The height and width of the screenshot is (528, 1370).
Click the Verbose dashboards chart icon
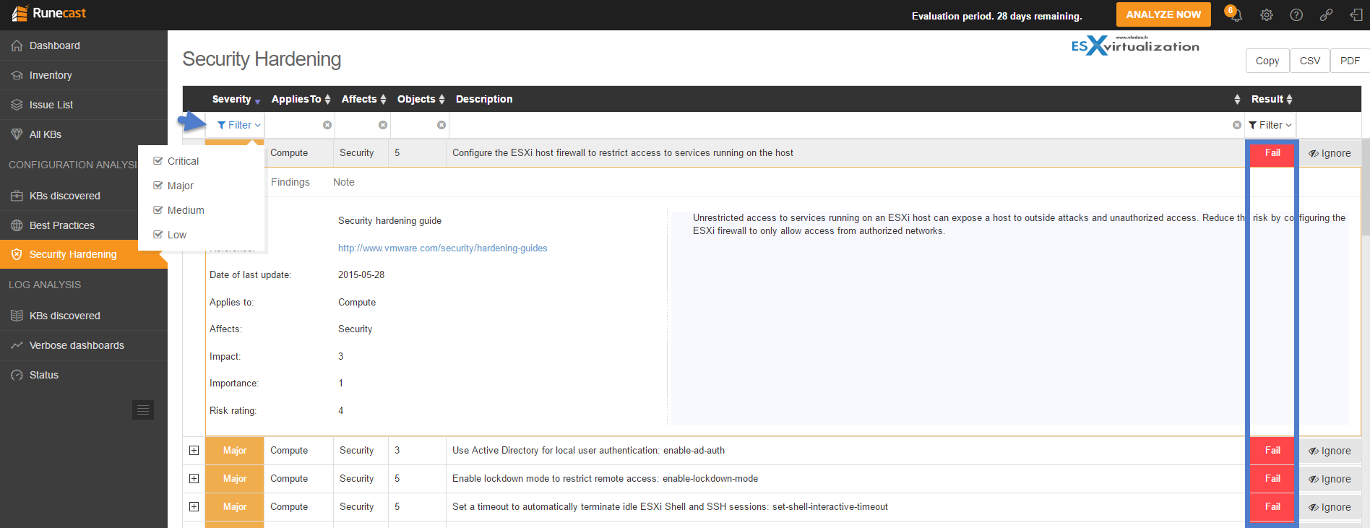click(x=17, y=345)
